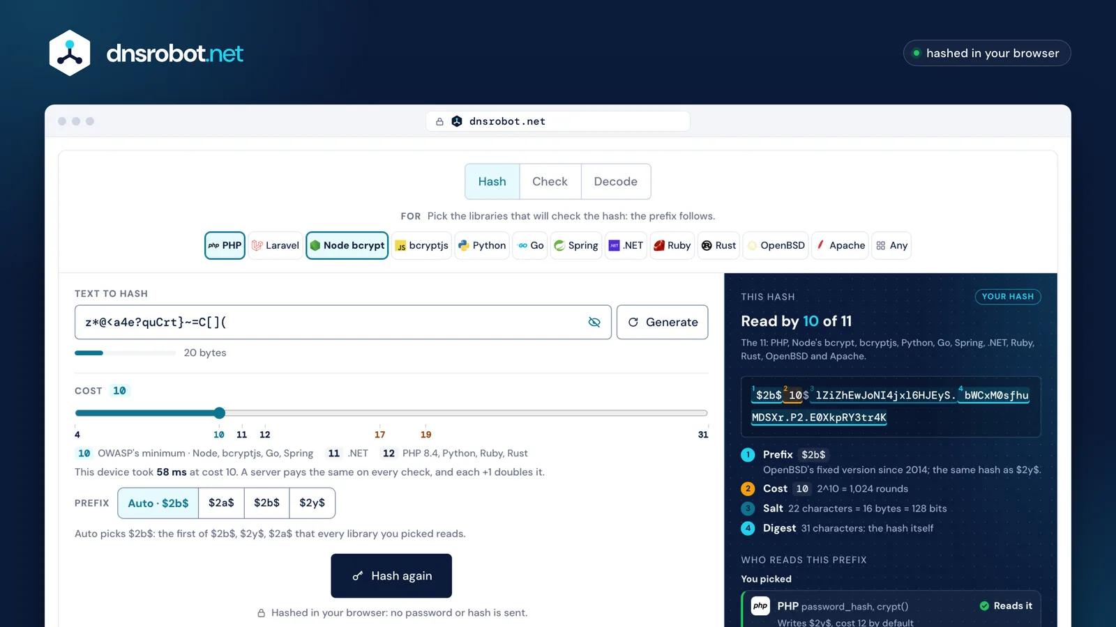Click the hashed in your browser badge

coord(987,53)
